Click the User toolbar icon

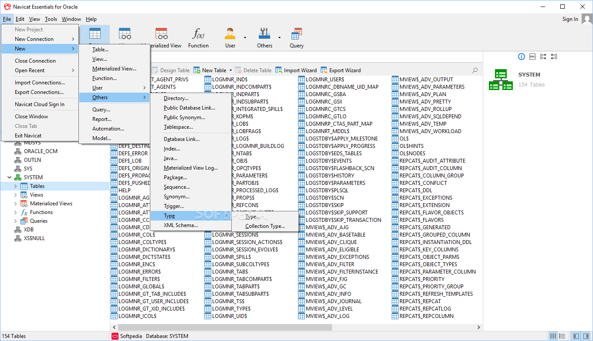point(230,33)
